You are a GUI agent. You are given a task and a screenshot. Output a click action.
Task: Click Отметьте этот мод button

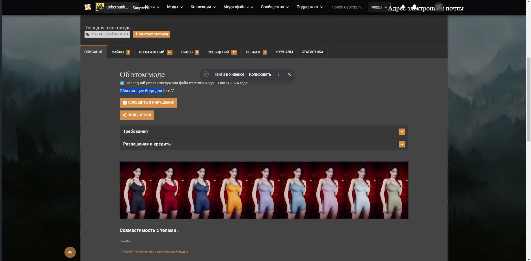(152, 34)
